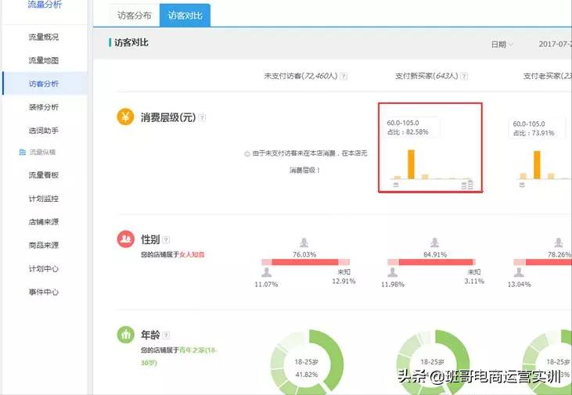Click person icon above 84.91%
This screenshot has height=395, width=572.
(434, 242)
